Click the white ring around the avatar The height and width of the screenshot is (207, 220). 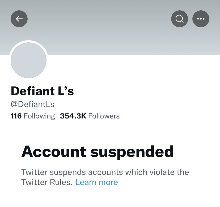28,42
